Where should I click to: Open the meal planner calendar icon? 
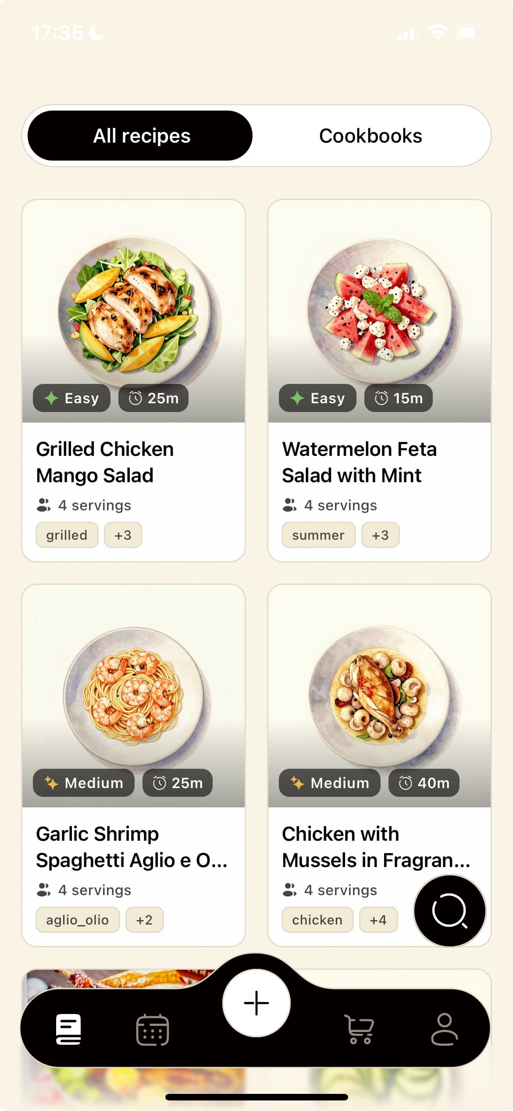(x=153, y=1029)
